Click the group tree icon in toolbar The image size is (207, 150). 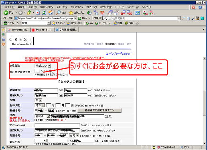[96, 13]
